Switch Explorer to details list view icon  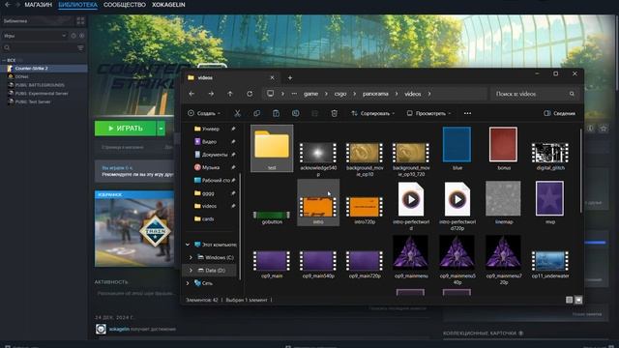569,300
